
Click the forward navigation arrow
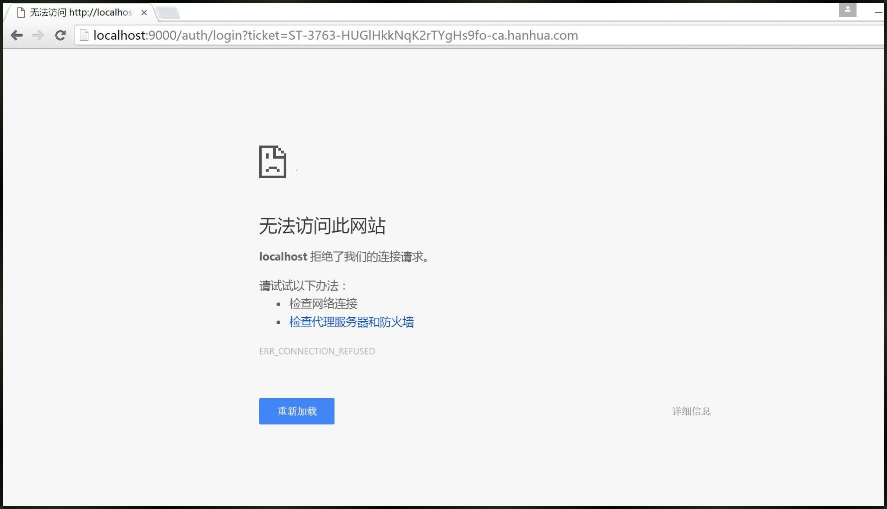click(38, 35)
